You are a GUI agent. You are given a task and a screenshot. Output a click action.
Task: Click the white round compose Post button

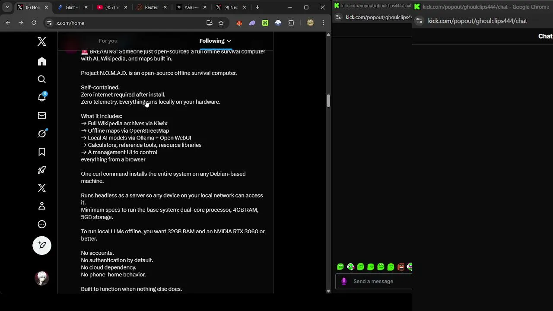click(42, 245)
